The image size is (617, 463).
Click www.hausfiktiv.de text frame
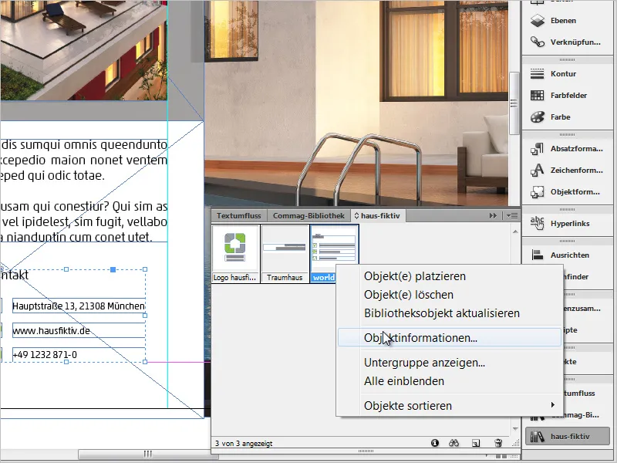(79, 330)
